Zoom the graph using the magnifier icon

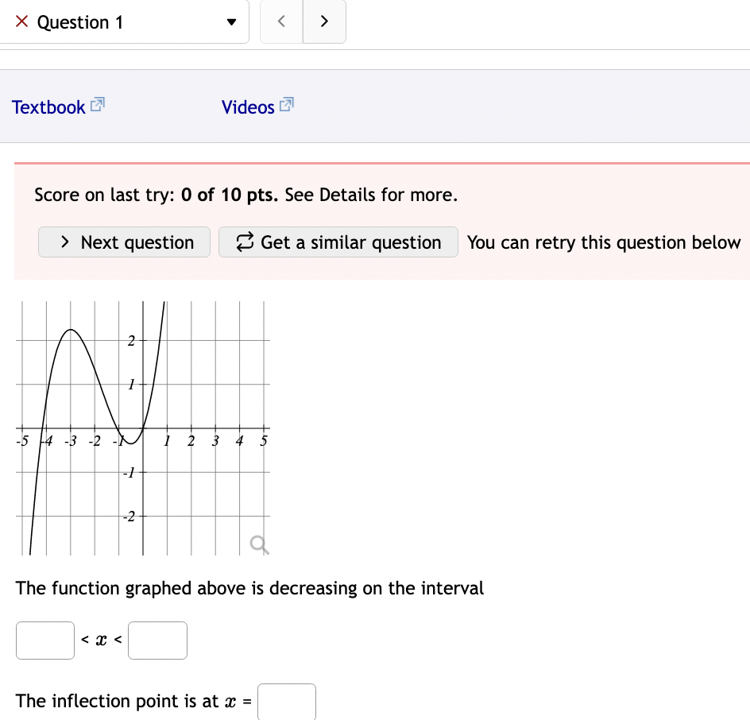click(x=257, y=545)
